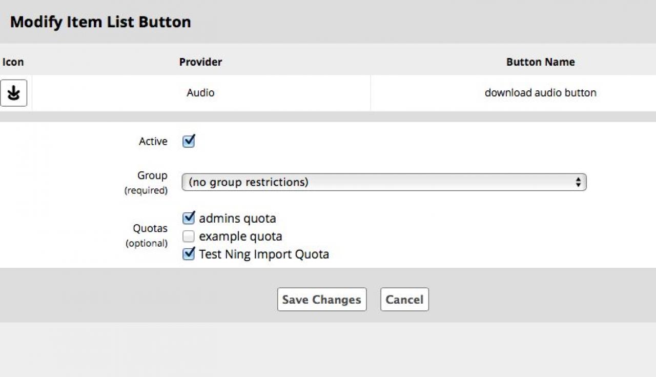Click the Cancel button

[x=404, y=300]
